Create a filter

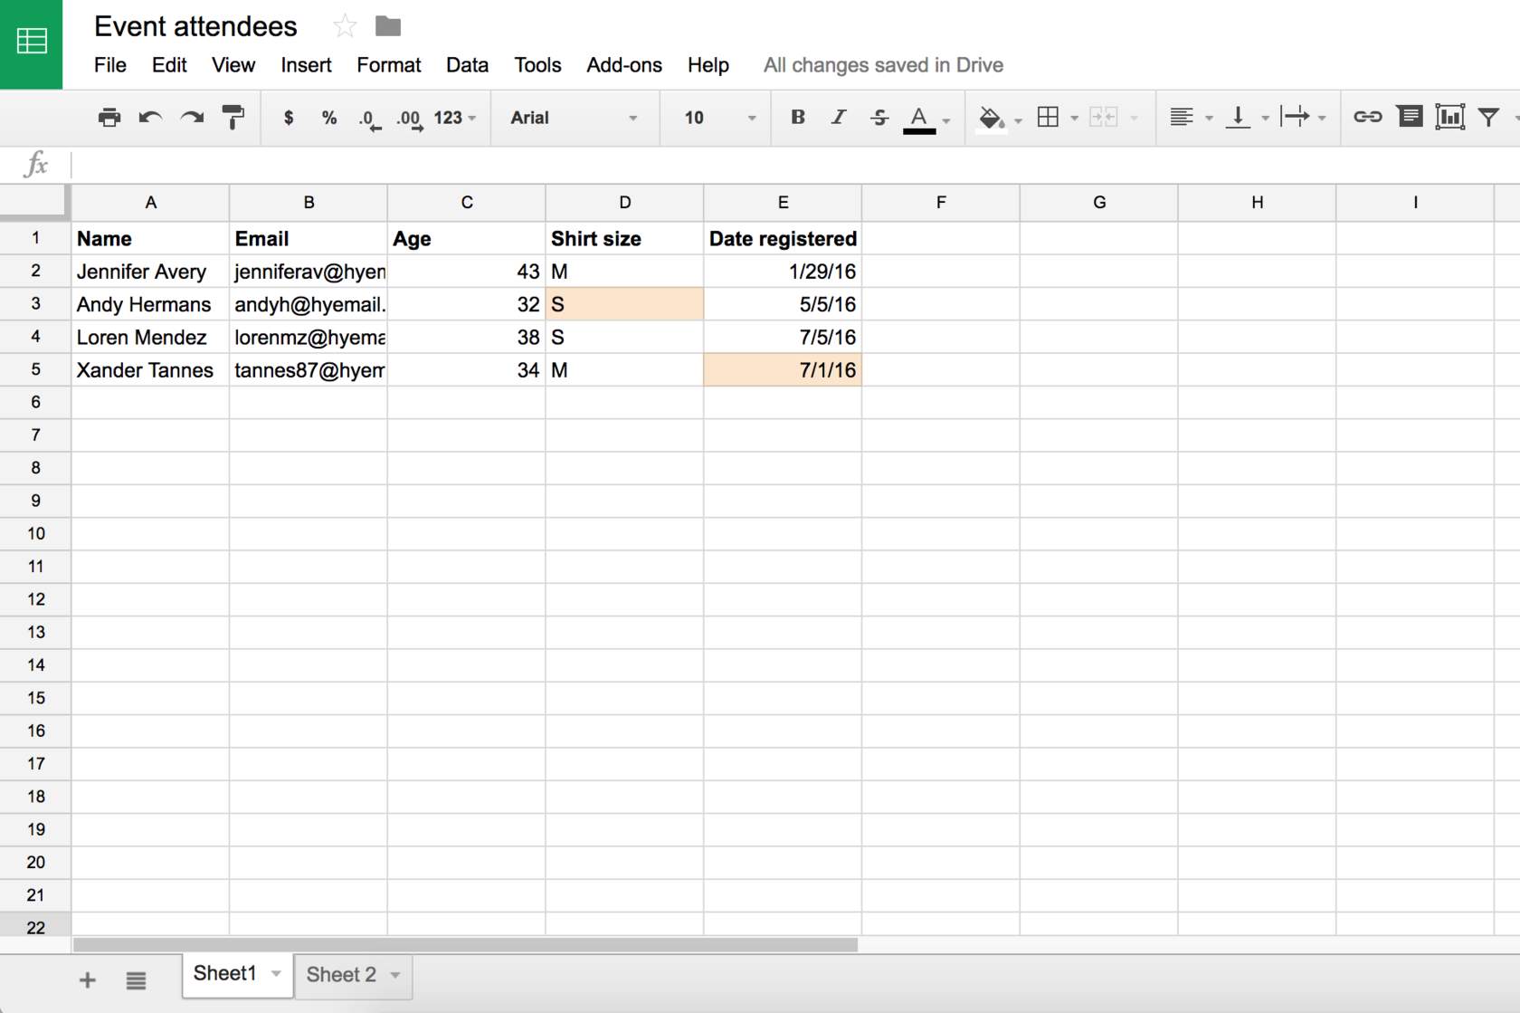[x=1489, y=117]
